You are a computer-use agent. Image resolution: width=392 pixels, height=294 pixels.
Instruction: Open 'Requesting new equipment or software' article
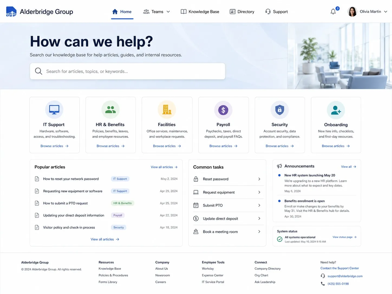pyautogui.click(x=73, y=191)
